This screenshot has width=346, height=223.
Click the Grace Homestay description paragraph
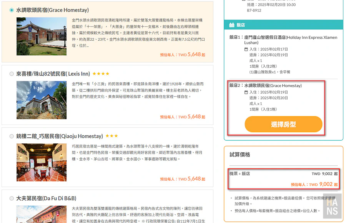138,33
